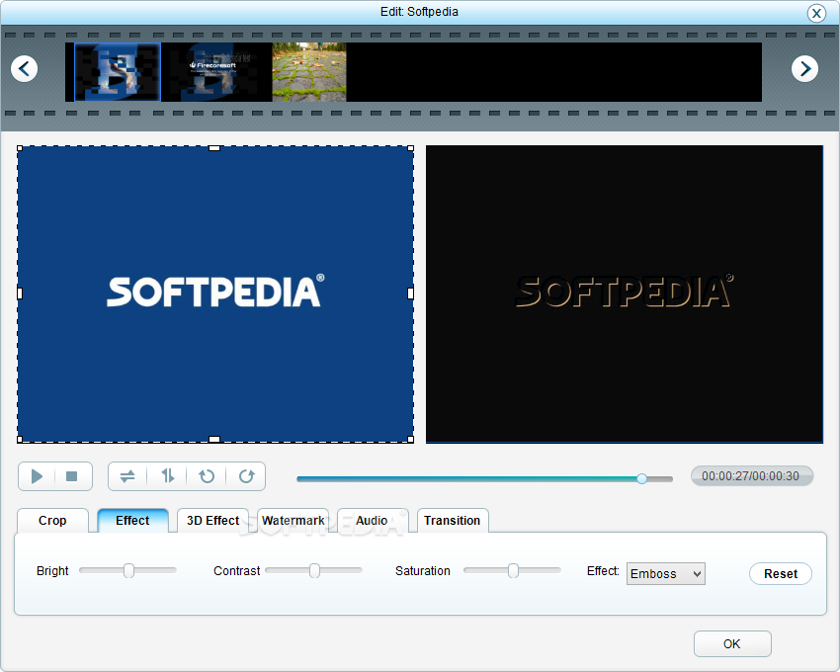Play the video preview
Screen dimensions: 840x672
37,476
